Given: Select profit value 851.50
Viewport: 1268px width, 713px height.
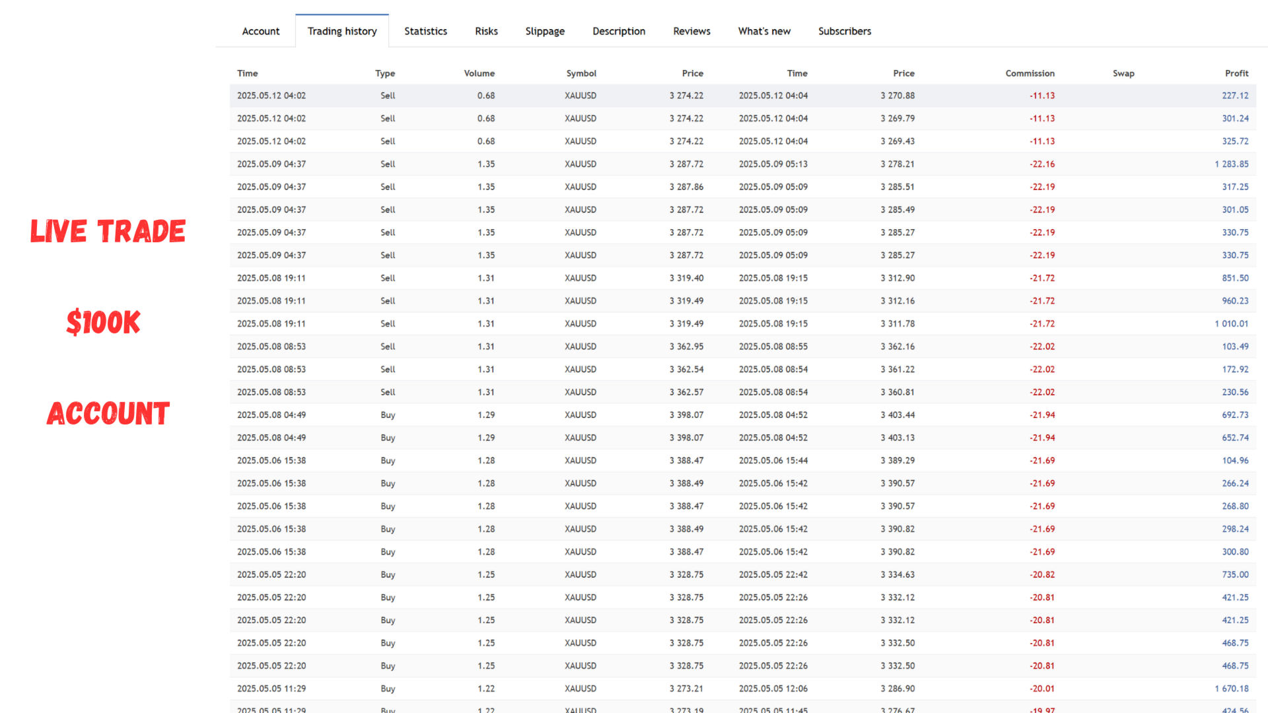Looking at the screenshot, I should (1235, 279).
